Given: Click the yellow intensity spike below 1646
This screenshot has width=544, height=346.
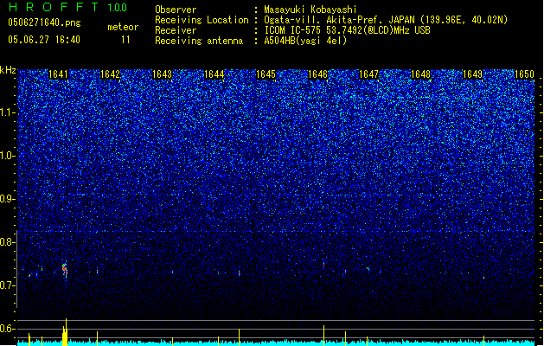Looking at the screenshot, I should pyautogui.click(x=323, y=335).
